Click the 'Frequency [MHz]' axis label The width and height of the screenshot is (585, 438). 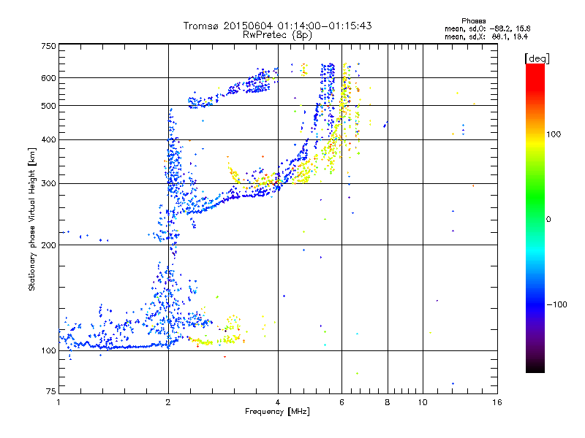tap(277, 412)
